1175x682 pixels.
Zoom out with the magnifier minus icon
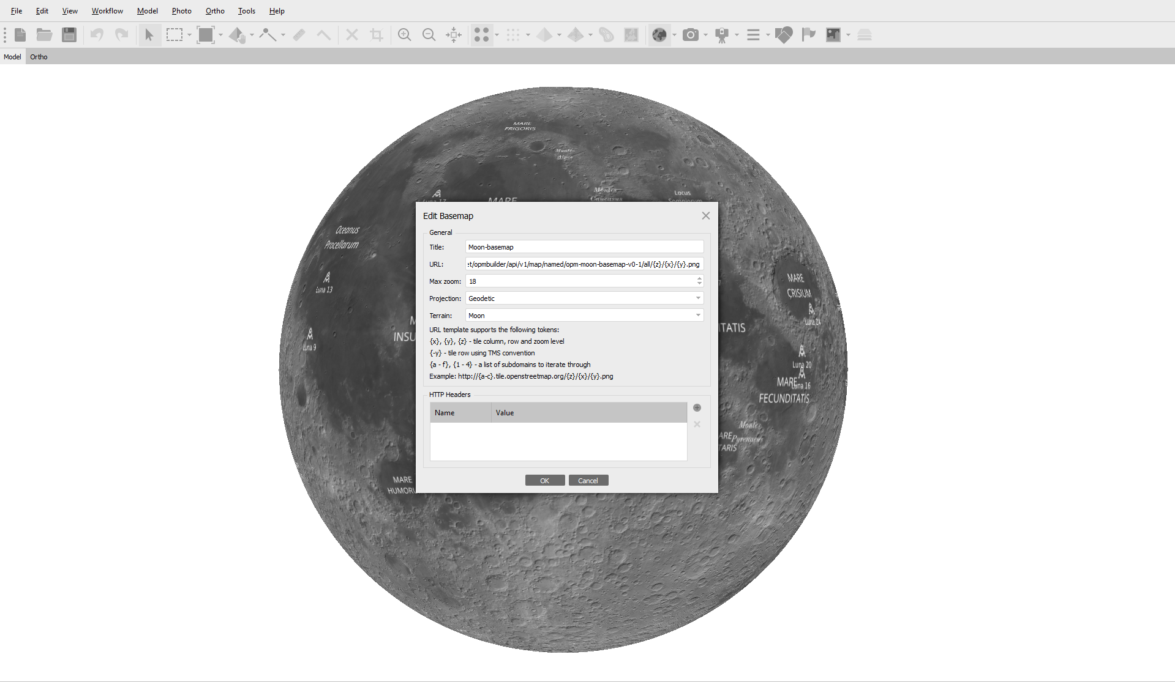pos(429,35)
